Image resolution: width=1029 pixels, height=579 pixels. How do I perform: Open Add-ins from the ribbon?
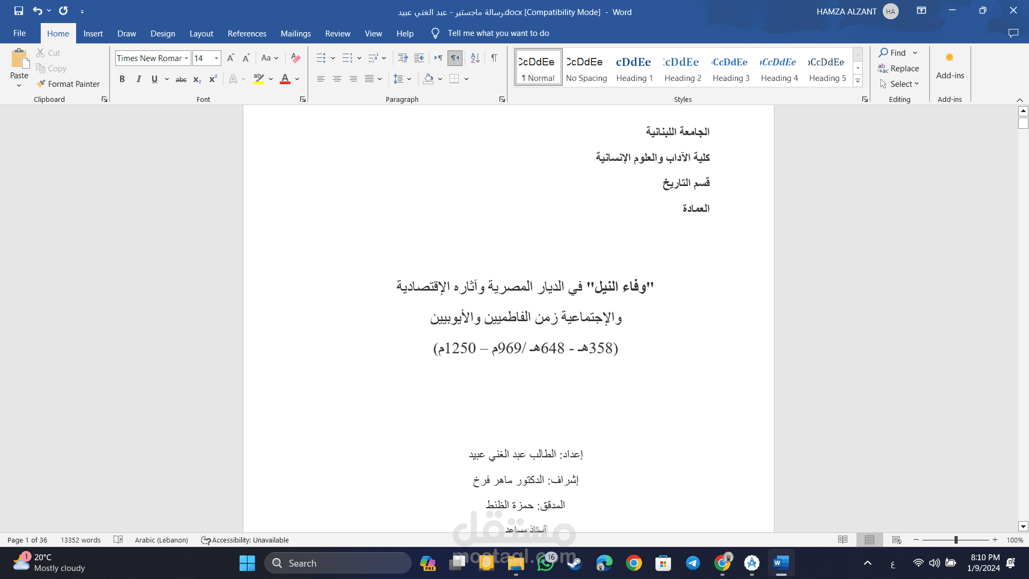[950, 65]
